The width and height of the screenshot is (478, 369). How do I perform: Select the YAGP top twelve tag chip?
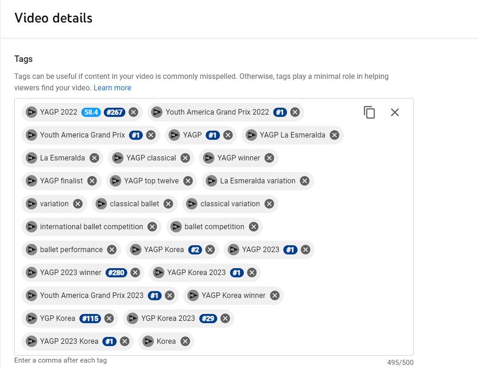coord(152,181)
